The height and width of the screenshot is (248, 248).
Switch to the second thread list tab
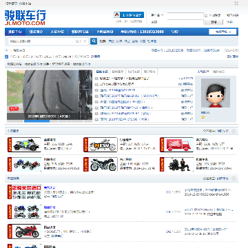point(118,72)
